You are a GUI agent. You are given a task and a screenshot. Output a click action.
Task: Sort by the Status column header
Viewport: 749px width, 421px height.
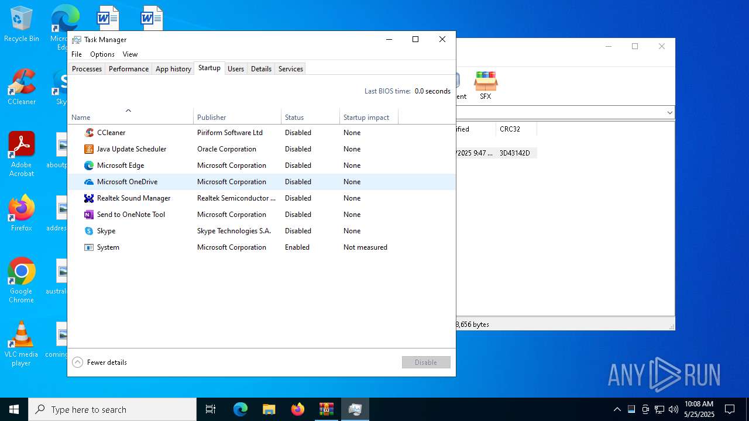point(310,116)
